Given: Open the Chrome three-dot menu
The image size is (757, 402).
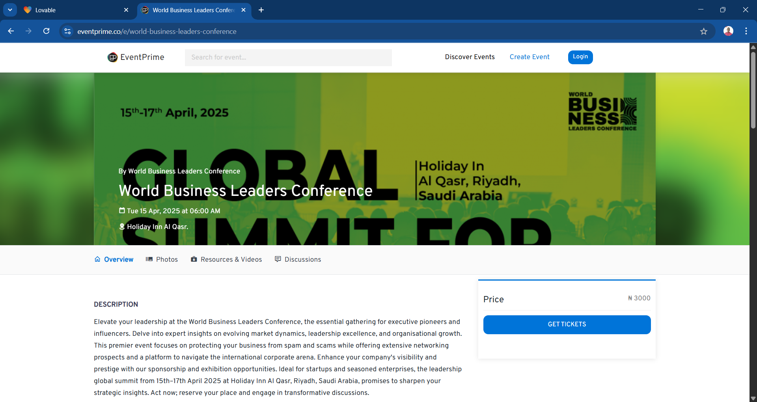Looking at the screenshot, I should [x=746, y=31].
